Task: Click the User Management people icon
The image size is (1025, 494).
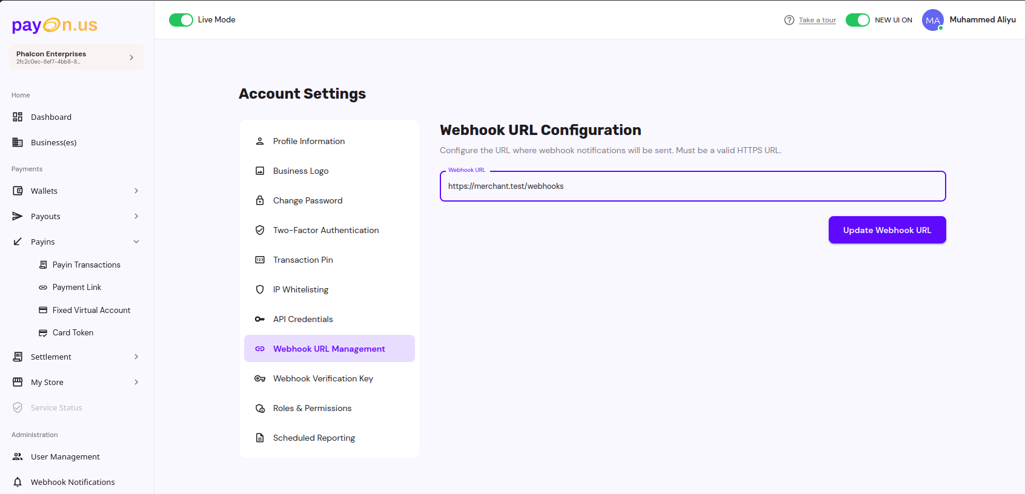Action: (18, 456)
